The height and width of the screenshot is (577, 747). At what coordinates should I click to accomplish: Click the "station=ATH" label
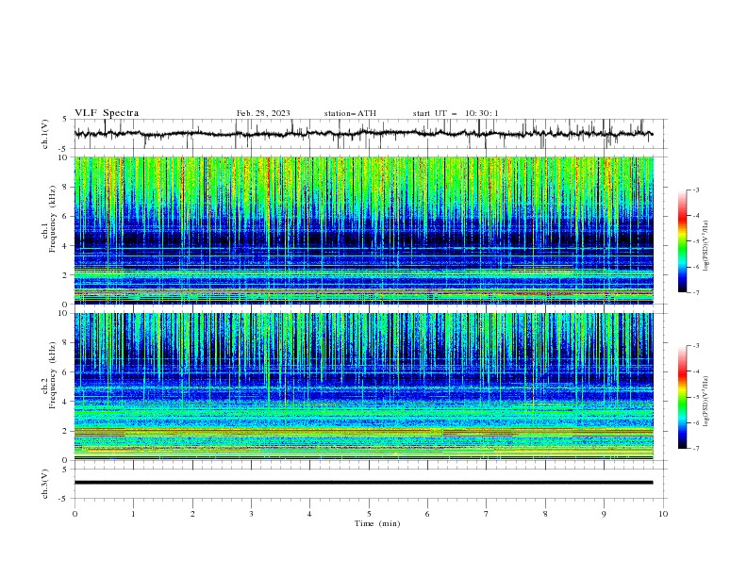click(350, 113)
